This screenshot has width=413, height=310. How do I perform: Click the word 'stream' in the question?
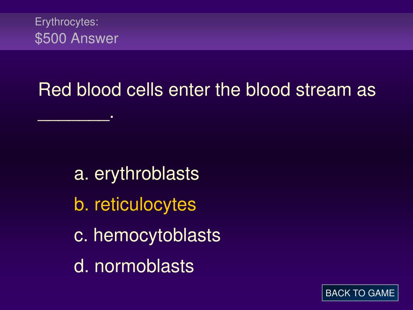pyautogui.click(x=323, y=90)
